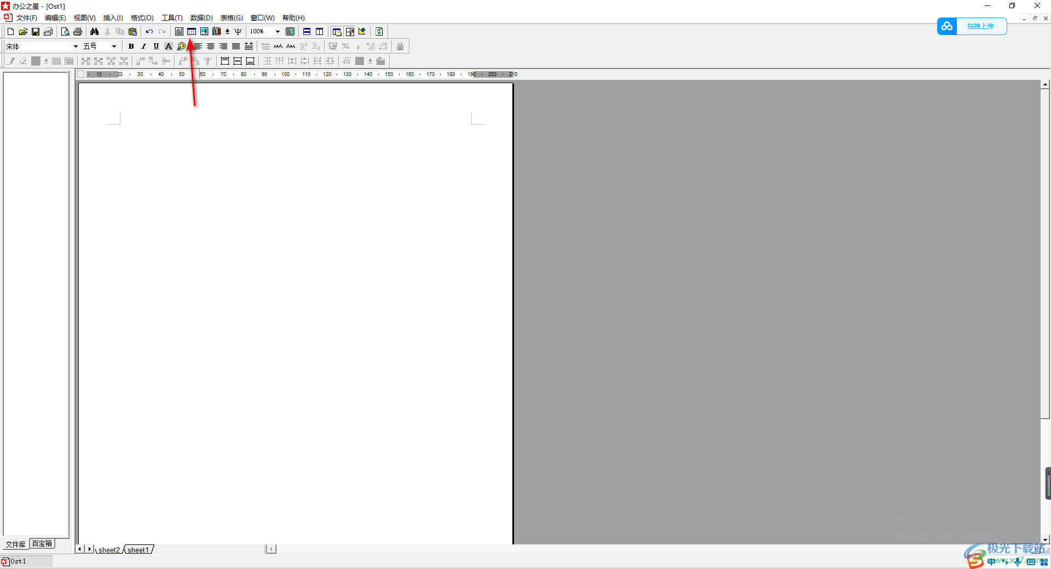
Task: Click the square root formula icon
Action: [347, 61]
